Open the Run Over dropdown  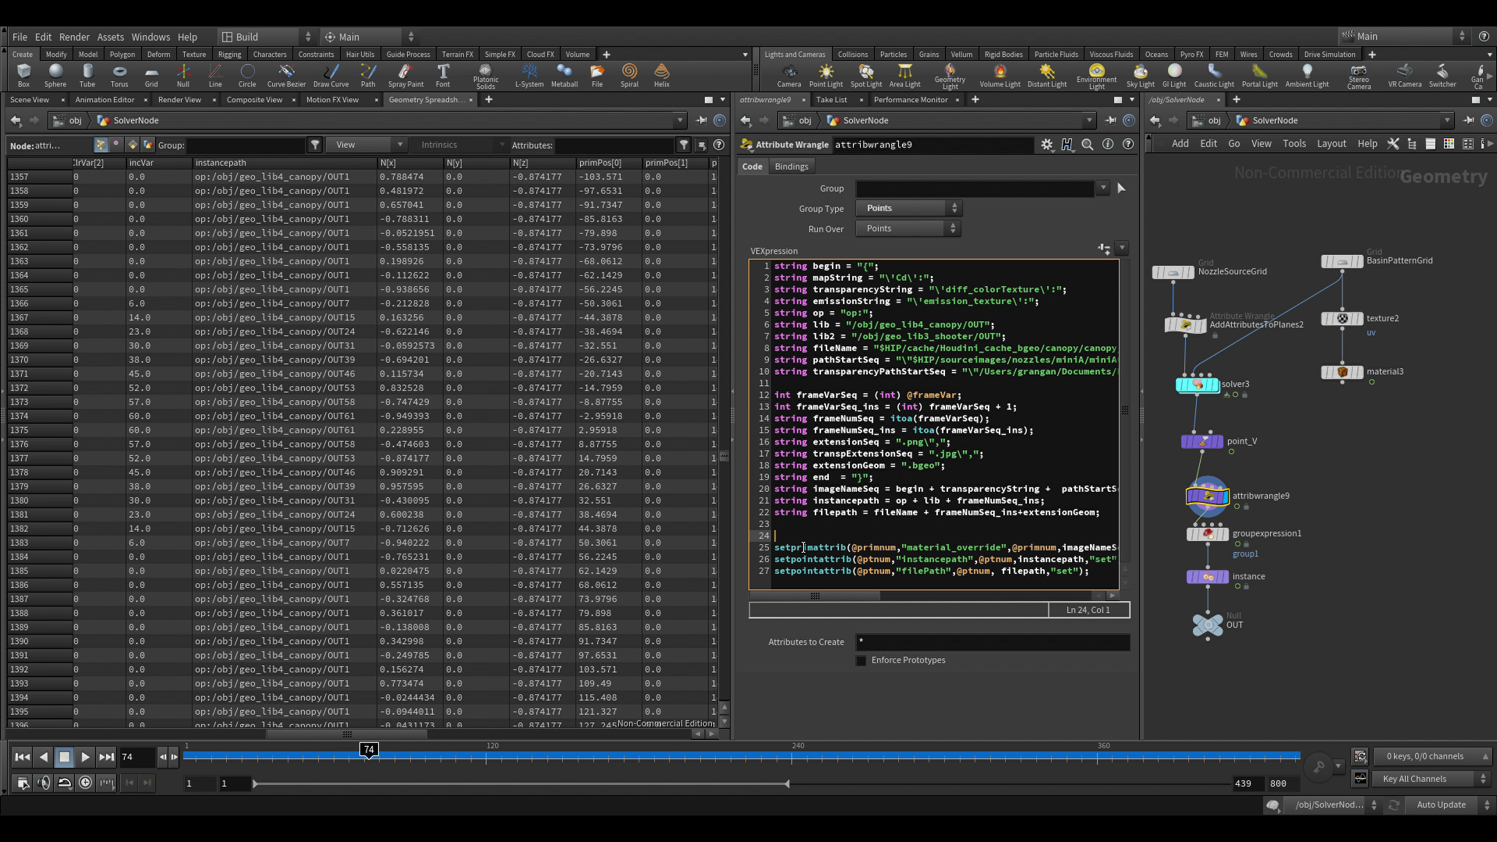[908, 228]
